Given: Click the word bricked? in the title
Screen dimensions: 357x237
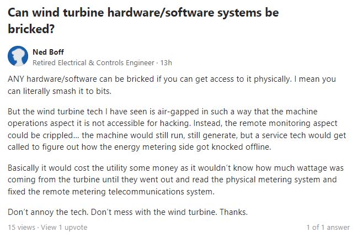Looking at the screenshot, I should tap(31, 29).
